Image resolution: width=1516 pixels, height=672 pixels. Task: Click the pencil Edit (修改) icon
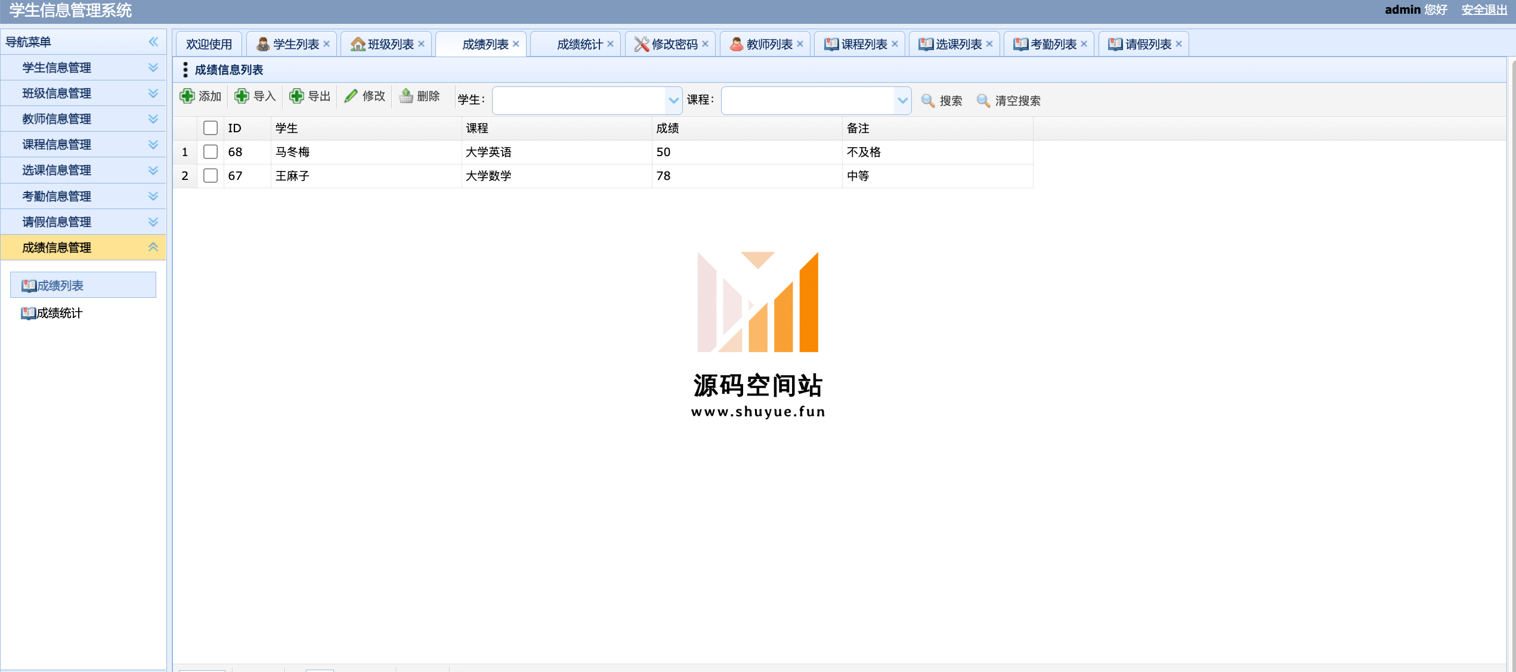351,96
